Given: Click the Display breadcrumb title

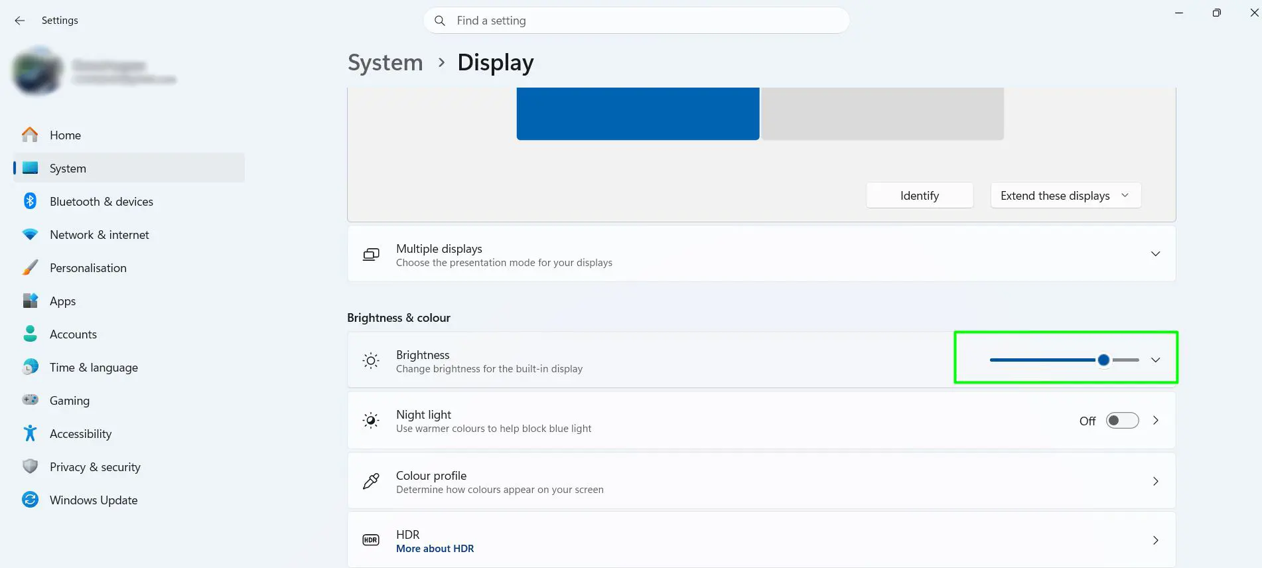Looking at the screenshot, I should 495,62.
